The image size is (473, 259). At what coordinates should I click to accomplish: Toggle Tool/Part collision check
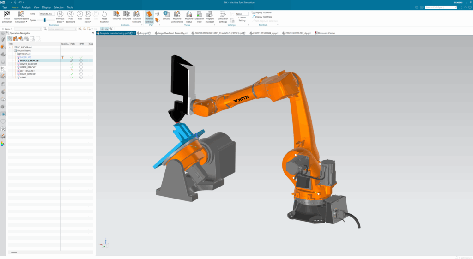tap(127, 16)
